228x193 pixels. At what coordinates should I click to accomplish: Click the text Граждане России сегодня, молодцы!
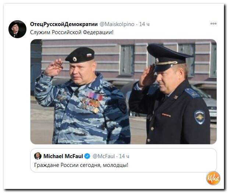[x=81, y=165]
